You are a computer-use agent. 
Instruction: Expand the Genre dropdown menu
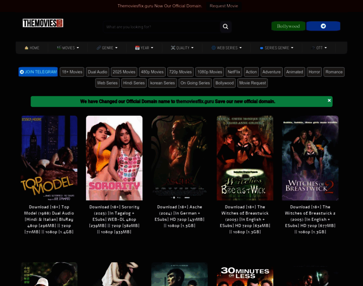[107, 48]
